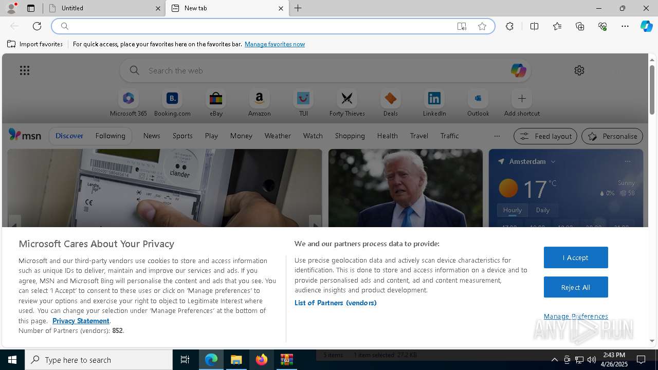Select the Discover feed tab

click(69, 136)
